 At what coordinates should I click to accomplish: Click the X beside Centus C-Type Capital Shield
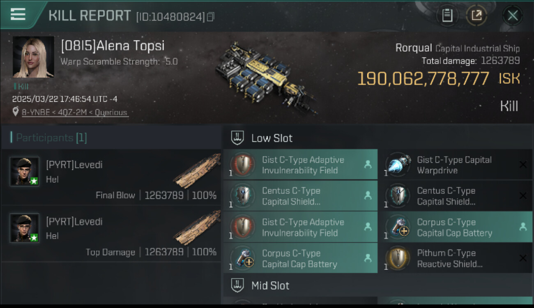[523, 196]
